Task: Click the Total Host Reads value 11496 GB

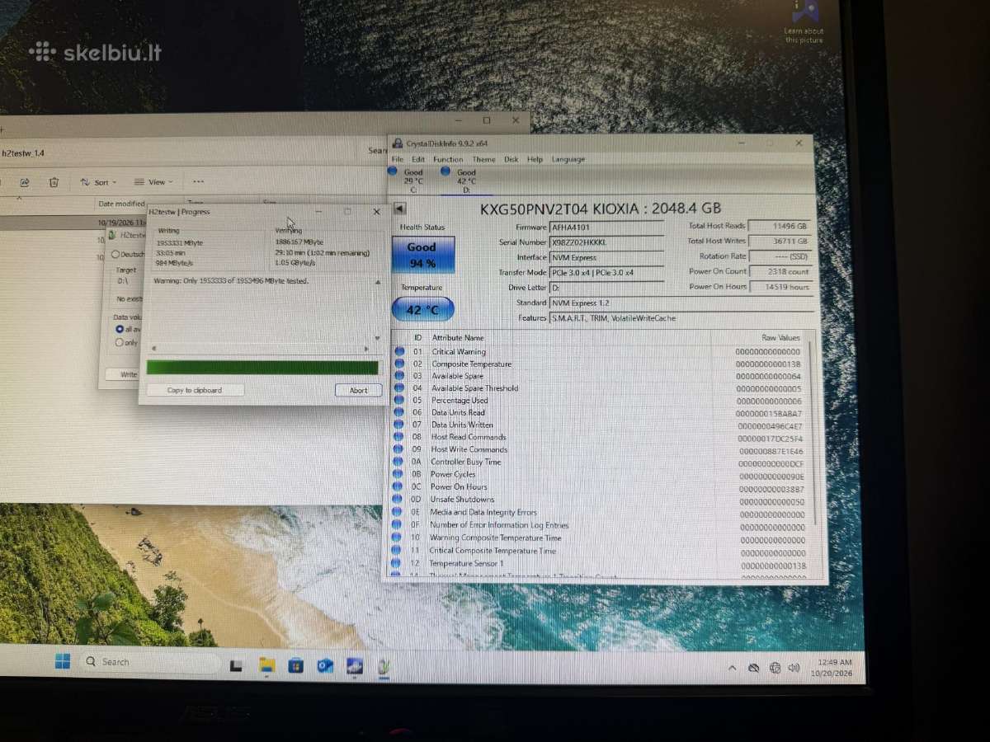Action: click(x=780, y=226)
